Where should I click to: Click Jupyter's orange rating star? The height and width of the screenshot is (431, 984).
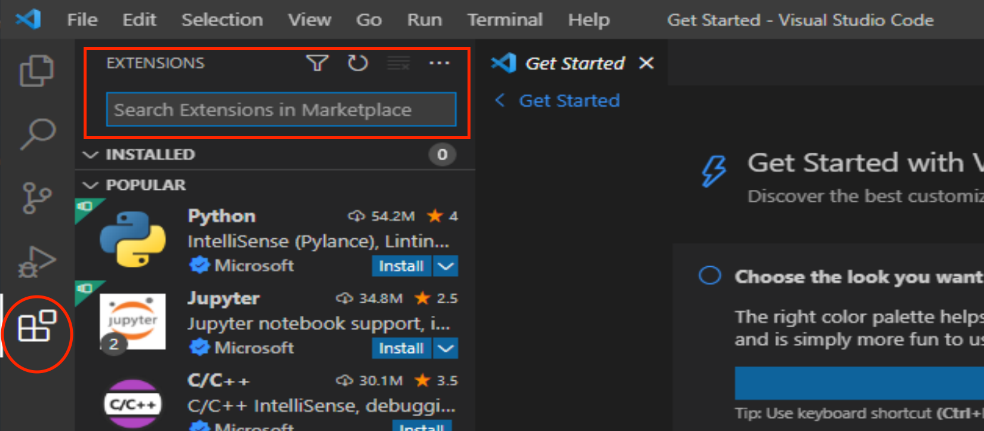(x=422, y=298)
